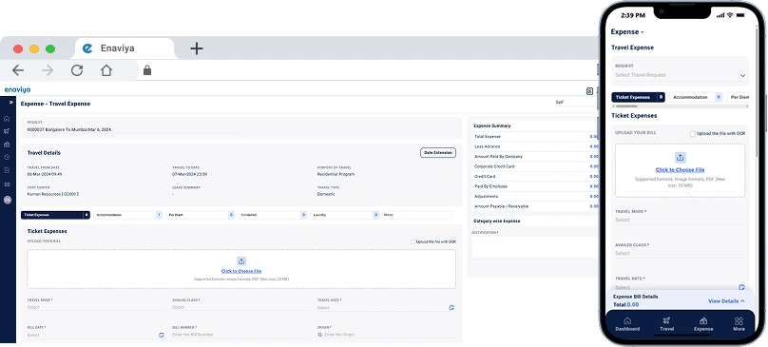Open the card icon in desktop sidebar
This screenshot has width=768, height=347.
(7, 184)
